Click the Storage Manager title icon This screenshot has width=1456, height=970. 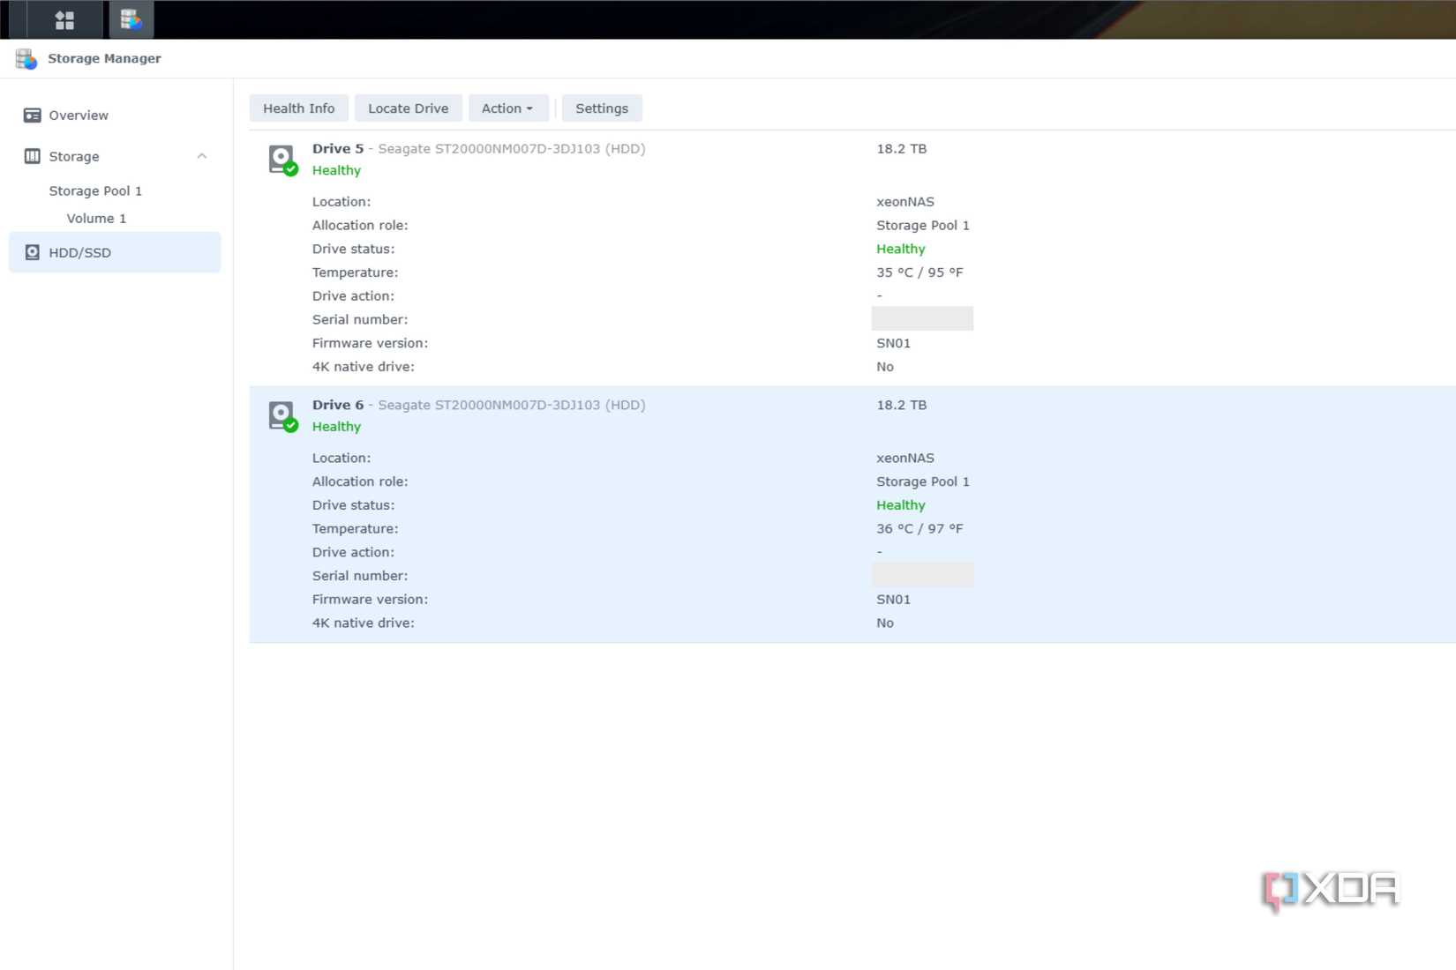pyautogui.click(x=26, y=59)
